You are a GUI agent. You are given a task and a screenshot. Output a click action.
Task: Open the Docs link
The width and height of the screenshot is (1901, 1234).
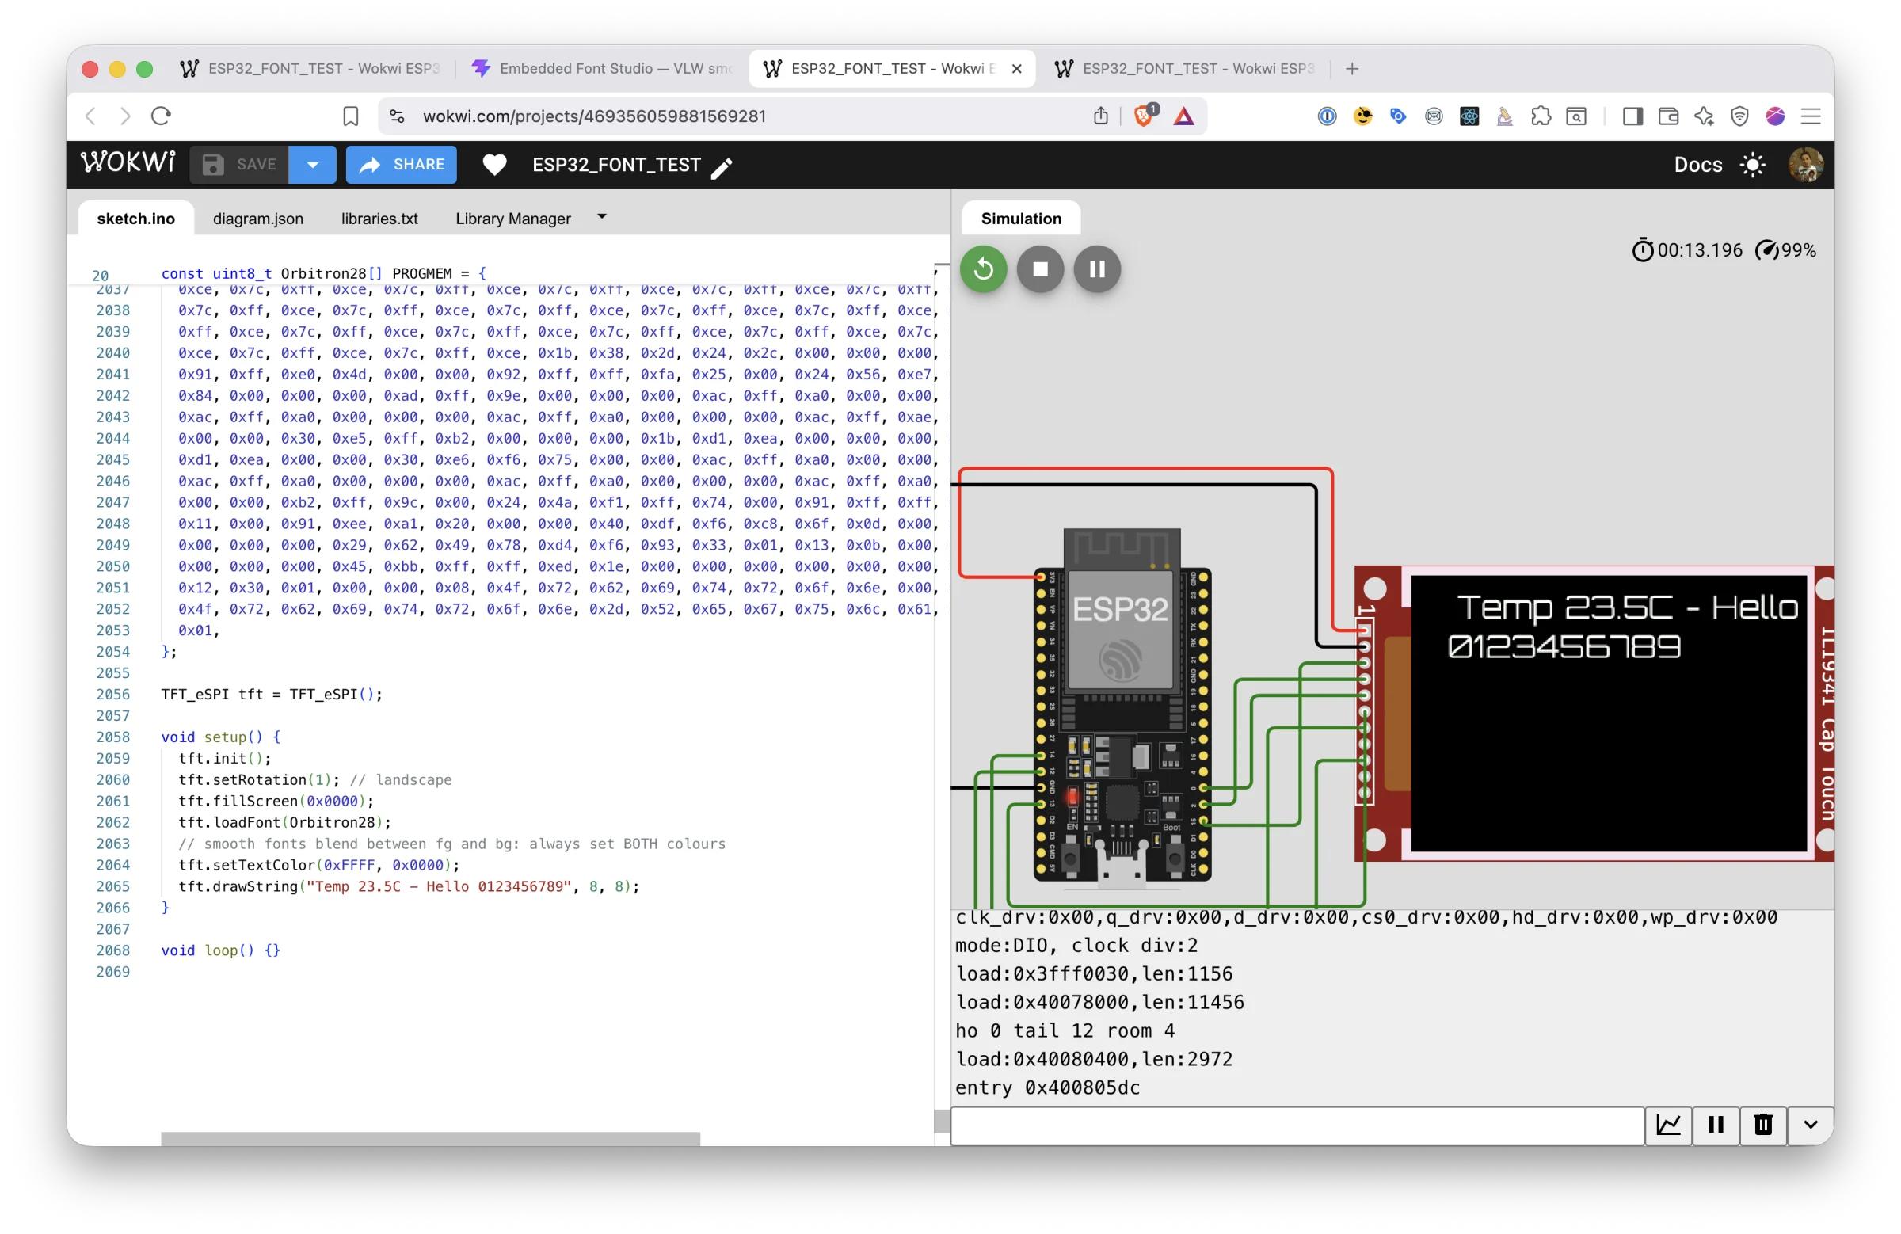coord(1697,165)
